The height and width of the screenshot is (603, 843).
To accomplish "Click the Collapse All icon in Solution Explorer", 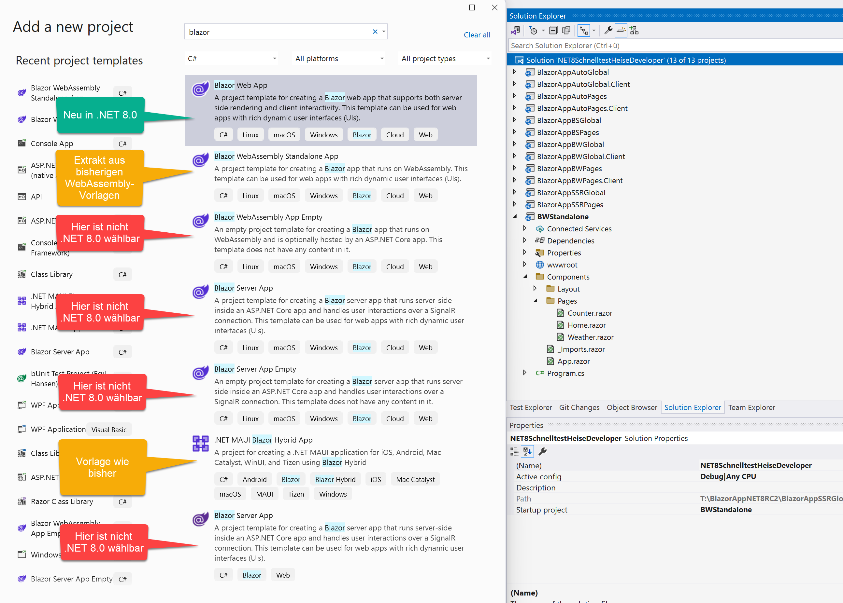I will (x=553, y=31).
